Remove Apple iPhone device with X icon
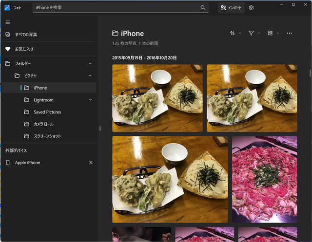This screenshot has height=242, width=312. 91,163
